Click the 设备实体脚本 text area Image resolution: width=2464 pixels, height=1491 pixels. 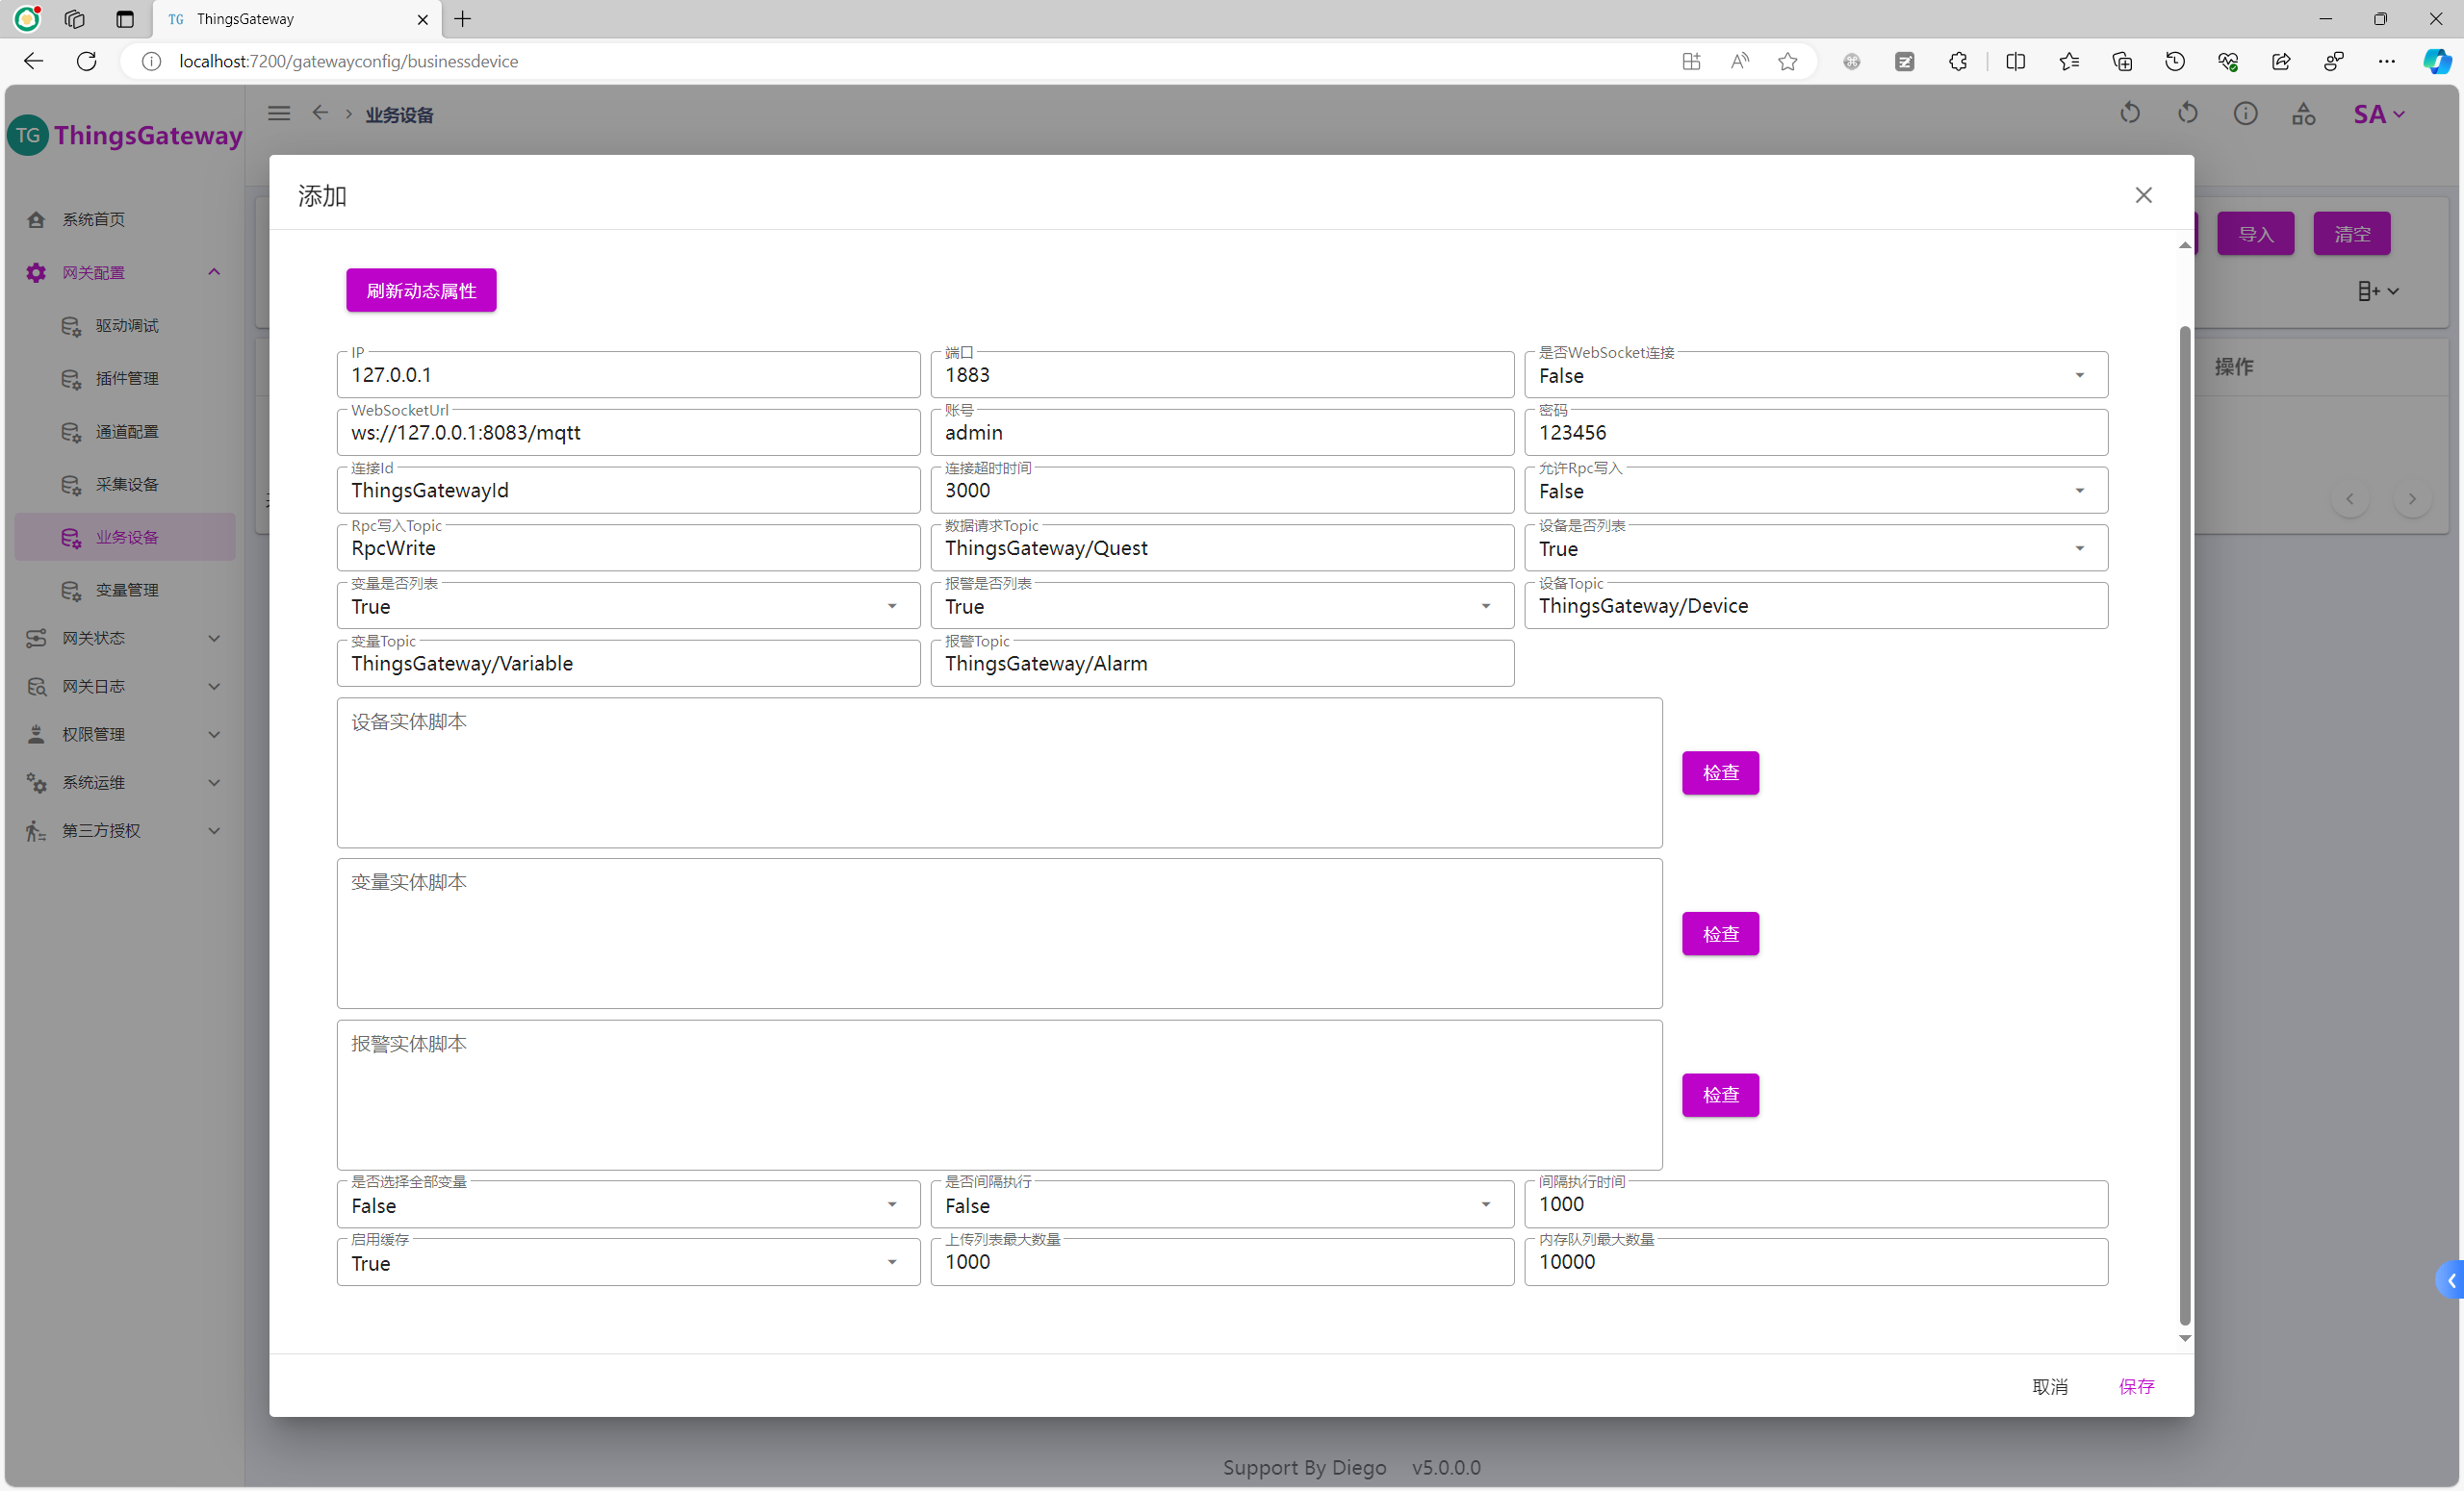click(x=998, y=772)
